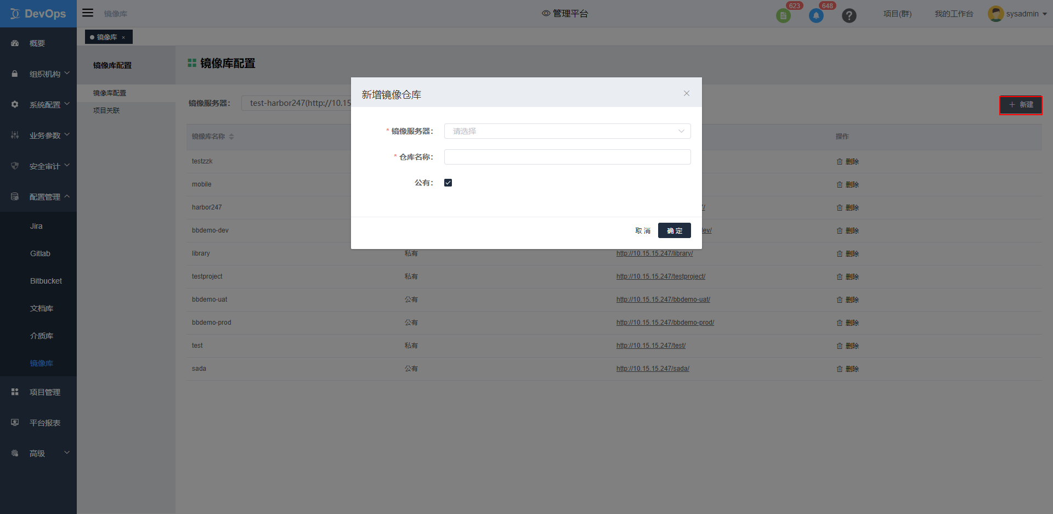Expand the 安全审计 sidebar menu
Screen dimensions: 1053x514
point(38,166)
